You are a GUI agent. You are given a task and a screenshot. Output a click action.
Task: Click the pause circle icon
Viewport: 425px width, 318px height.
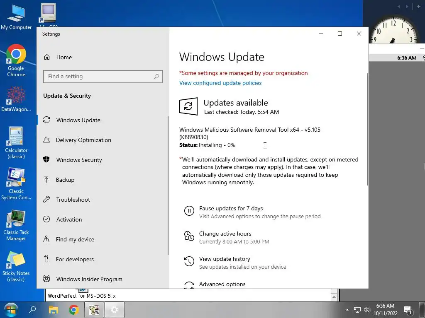[x=189, y=211]
